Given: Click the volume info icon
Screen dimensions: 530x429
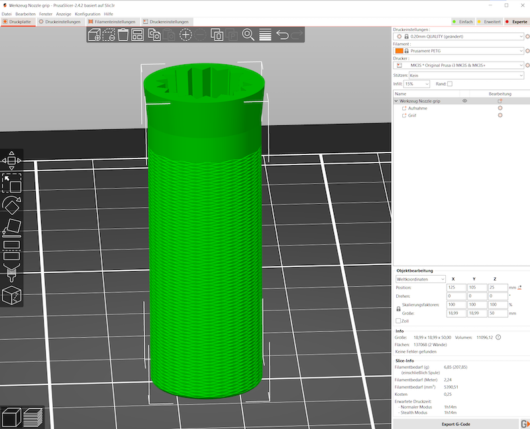Looking at the screenshot, I should coord(498,337).
